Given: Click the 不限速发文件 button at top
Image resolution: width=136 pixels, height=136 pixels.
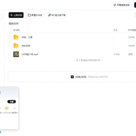Looking at the screenshot, I should tap(122, 5).
